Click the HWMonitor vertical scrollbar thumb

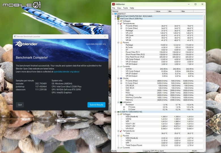pyautogui.click(x=204, y=31)
